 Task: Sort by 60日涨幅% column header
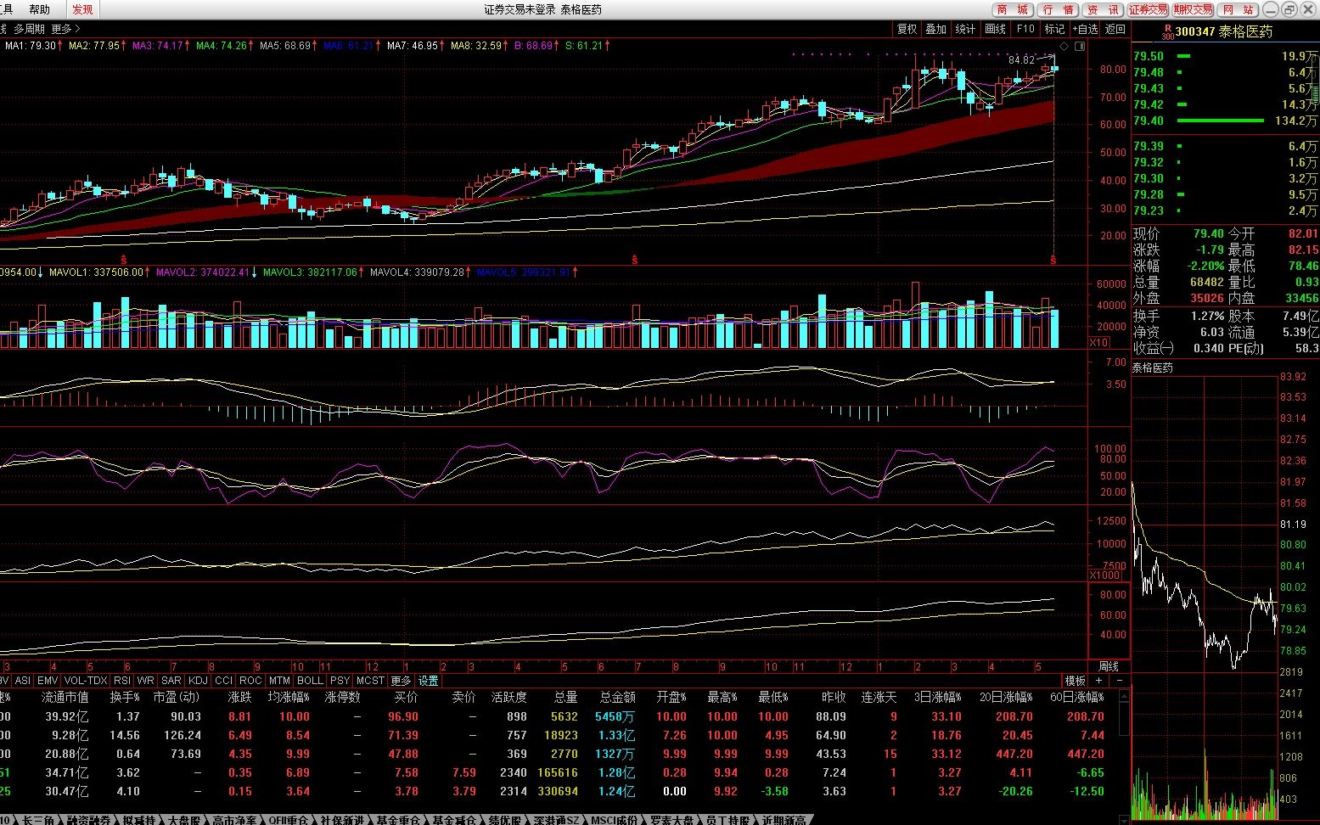pyautogui.click(x=1078, y=697)
